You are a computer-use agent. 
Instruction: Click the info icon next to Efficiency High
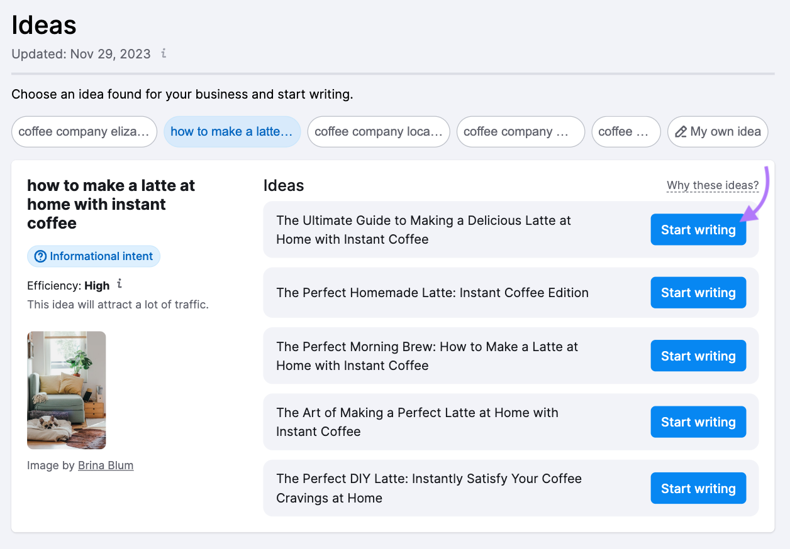pos(120,285)
